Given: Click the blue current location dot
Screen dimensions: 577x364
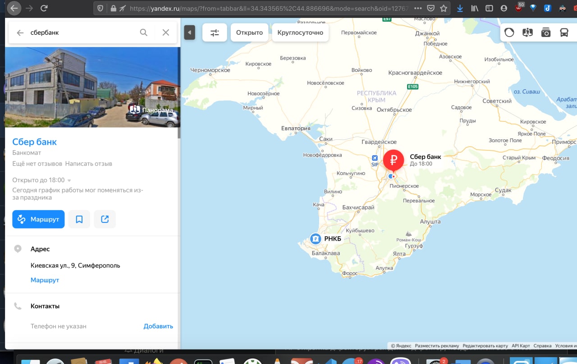Looking at the screenshot, I should 391,176.
